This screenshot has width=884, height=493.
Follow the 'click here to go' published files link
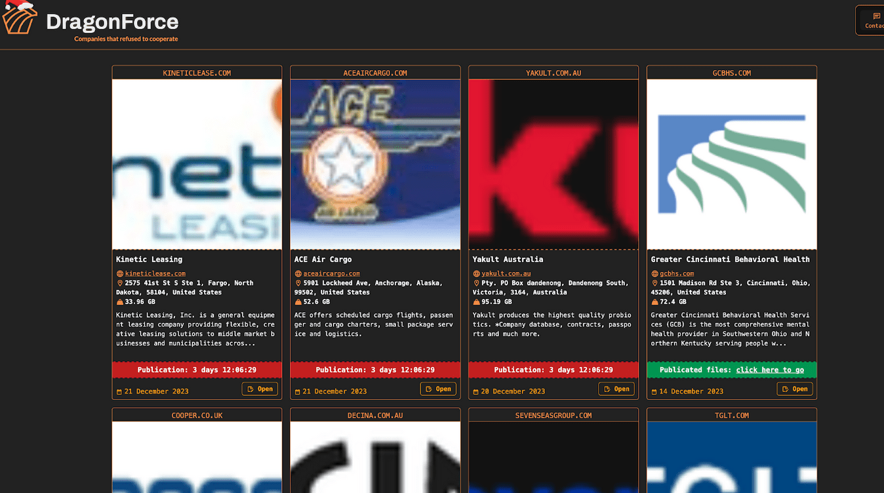coord(770,369)
